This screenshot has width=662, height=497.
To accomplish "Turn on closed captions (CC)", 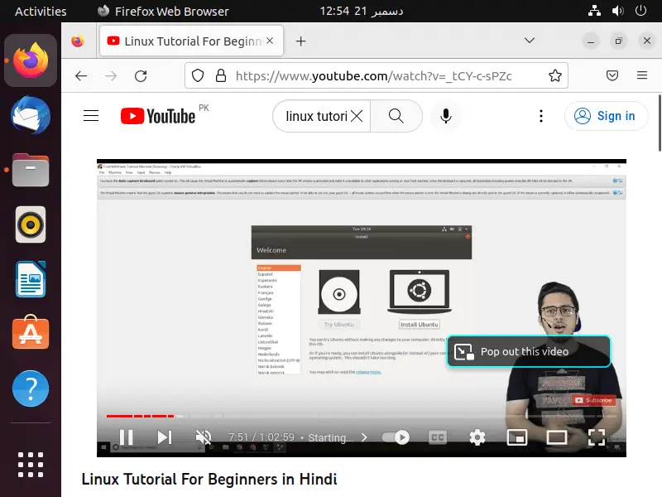I will click(x=438, y=437).
